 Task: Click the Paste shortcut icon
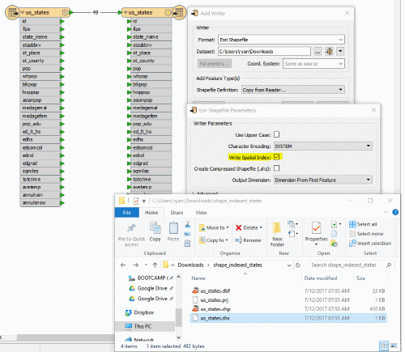pos(187,244)
